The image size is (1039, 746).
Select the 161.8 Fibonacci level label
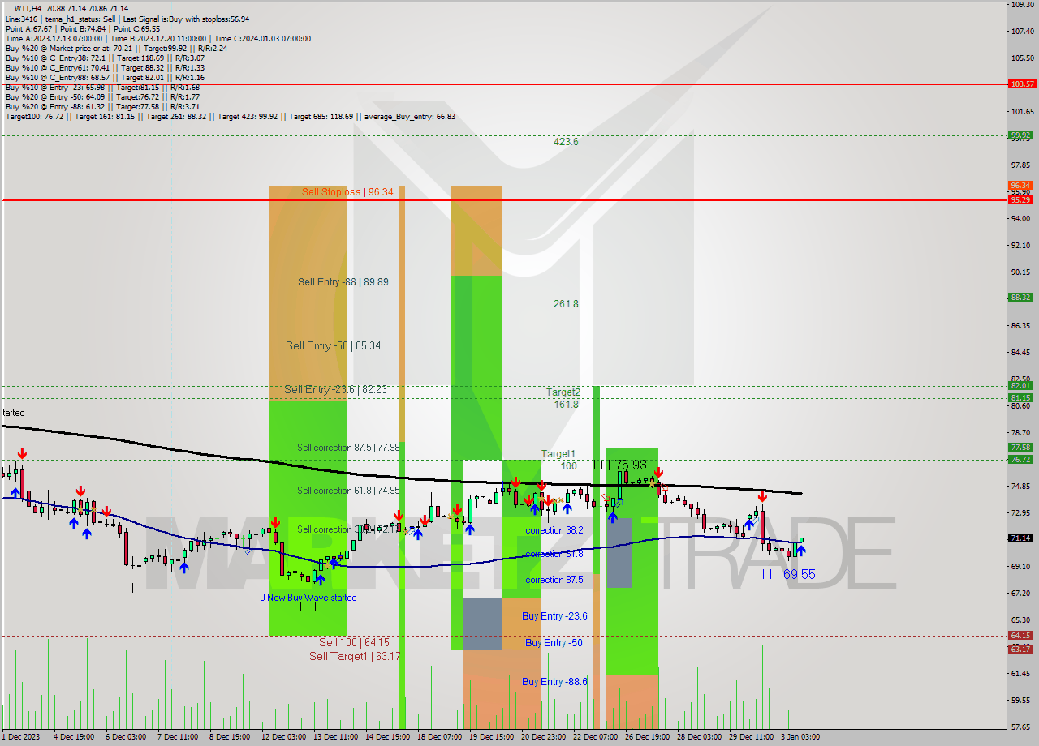click(x=566, y=405)
